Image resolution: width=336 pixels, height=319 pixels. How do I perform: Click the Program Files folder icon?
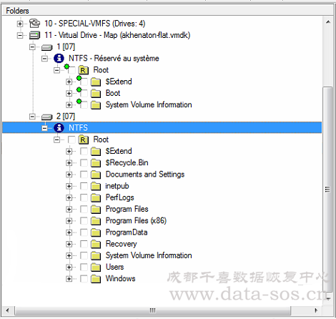coord(96,209)
